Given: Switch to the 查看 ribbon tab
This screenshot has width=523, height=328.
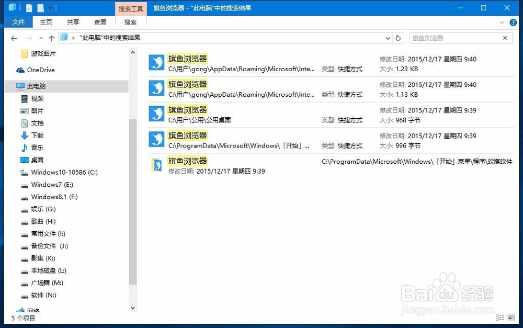Looking at the screenshot, I should 100,22.
